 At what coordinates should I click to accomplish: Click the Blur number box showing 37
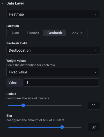[x=94, y=127]
